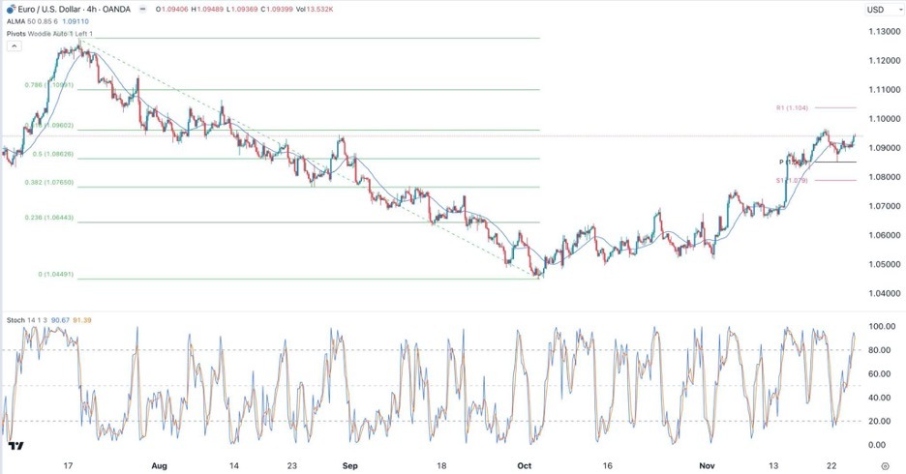Click the market status dash badge
Image resolution: width=906 pixels, height=474 pixels.
coord(142,10)
